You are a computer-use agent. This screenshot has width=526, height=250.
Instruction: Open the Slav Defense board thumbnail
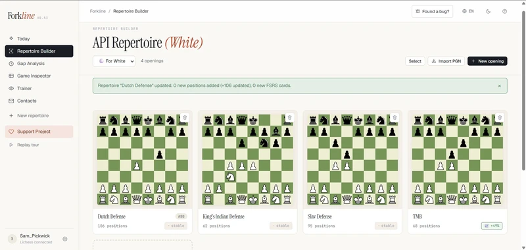point(352,159)
